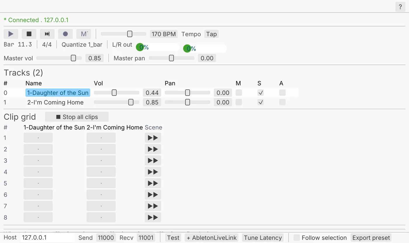Screen dimensions: 409x243
Task: Launch scene 7 with its double-arrow button
Action: point(153,206)
